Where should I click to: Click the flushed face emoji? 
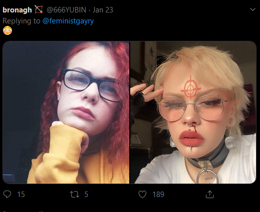click(x=7, y=30)
